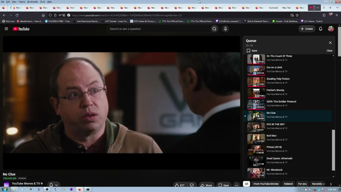Click the taskbar clock
The width and height of the screenshot is (341, 192).
(332, 190)
